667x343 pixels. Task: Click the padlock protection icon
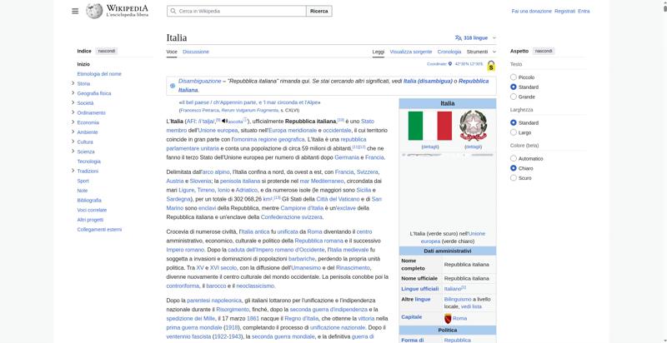[x=491, y=65]
